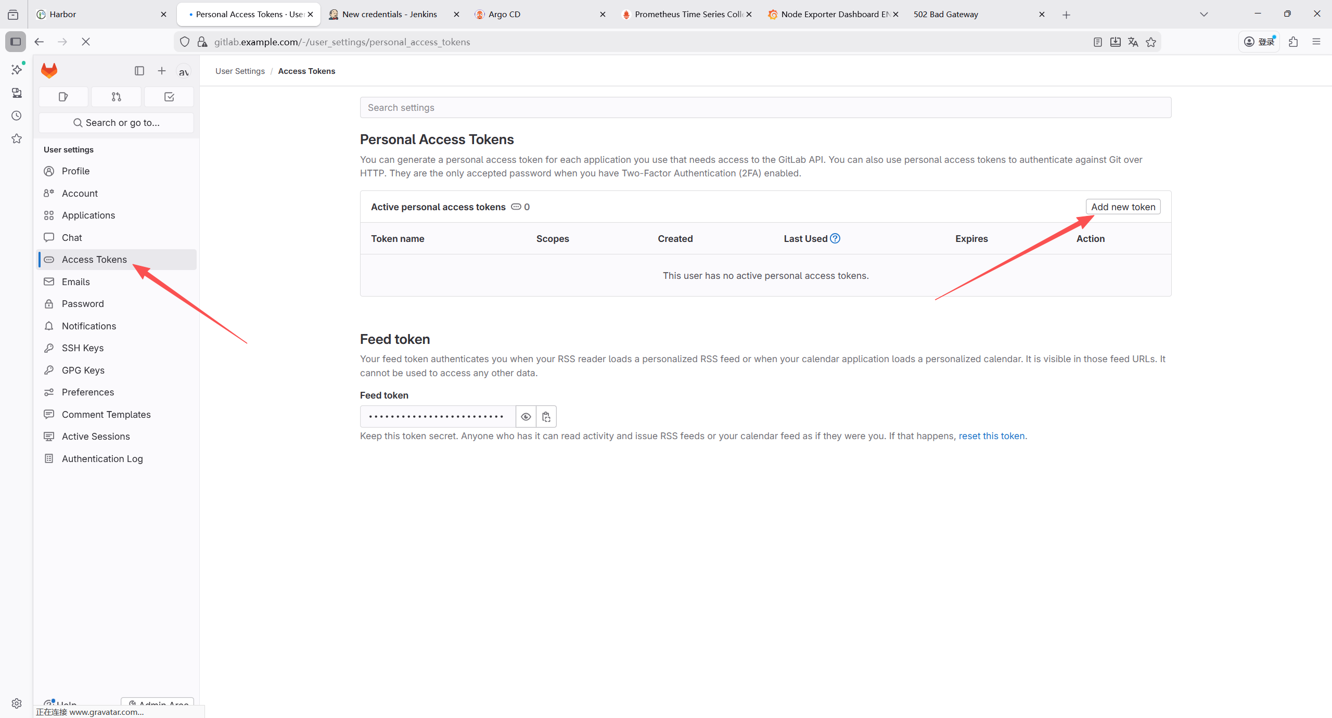Open the Search or go to box
Viewport: 1332px width, 718px height.
pos(117,123)
